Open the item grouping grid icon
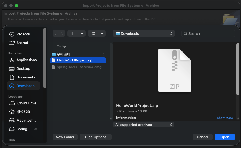Viewport: 241px width, 148px height. pos(93,33)
